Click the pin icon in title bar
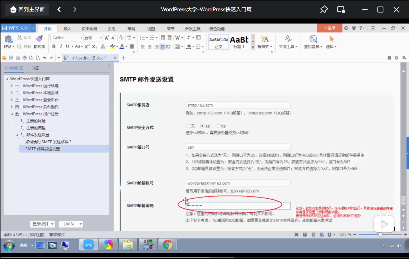Image resolution: width=409 pixels, height=259 pixels. point(324,10)
